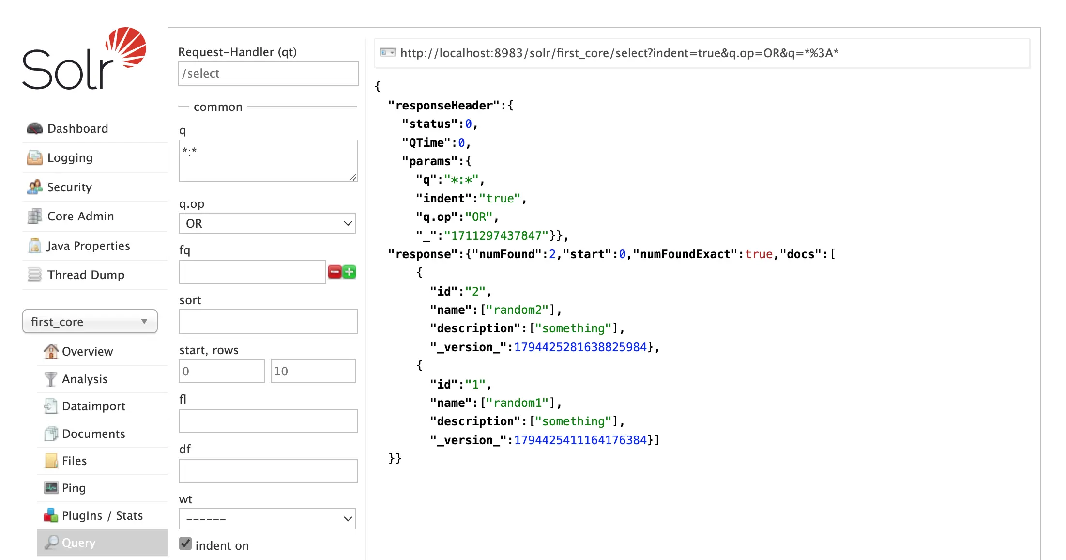The image size is (1066, 560).
Task: Open the core Overview page
Action: tap(87, 351)
